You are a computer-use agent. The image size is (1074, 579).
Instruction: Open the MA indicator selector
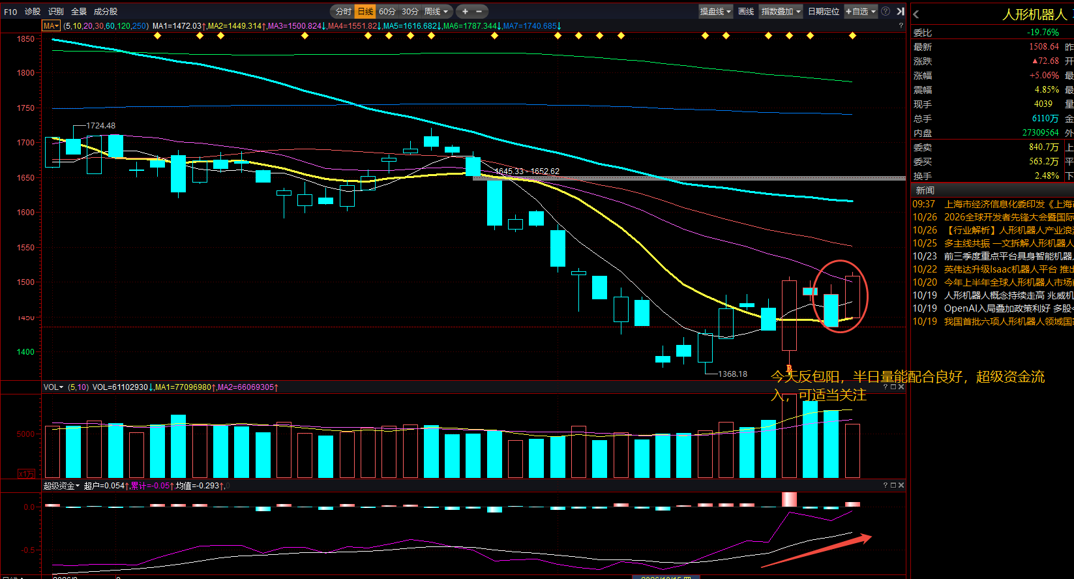pyautogui.click(x=51, y=26)
